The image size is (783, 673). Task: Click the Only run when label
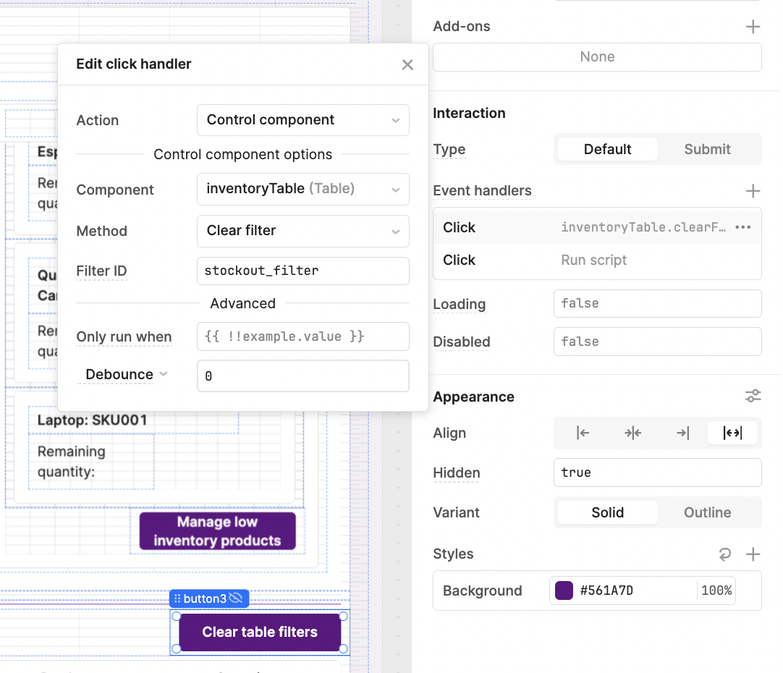[x=124, y=337]
